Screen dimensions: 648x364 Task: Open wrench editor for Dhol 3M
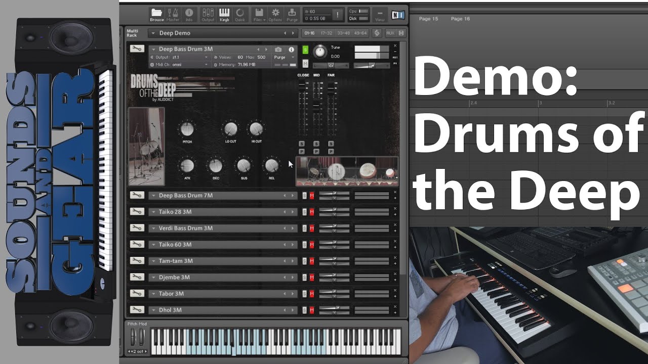(136, 310)
